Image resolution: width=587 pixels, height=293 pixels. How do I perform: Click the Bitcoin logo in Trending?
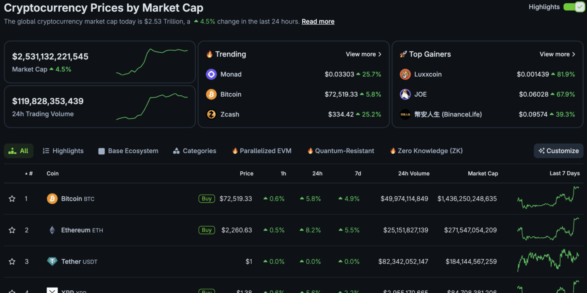coord(211,94)
